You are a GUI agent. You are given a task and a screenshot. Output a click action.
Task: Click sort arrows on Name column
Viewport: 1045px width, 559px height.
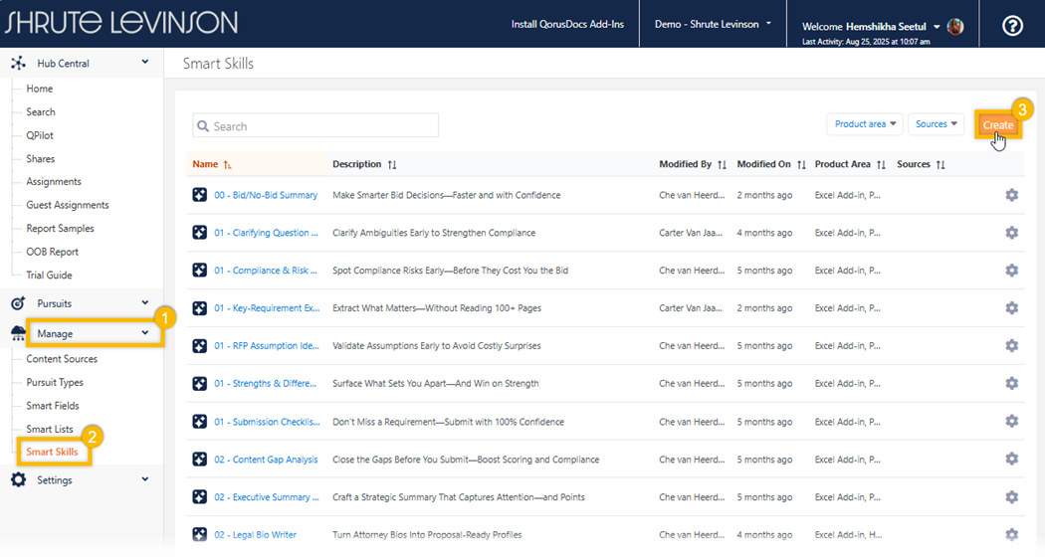(x=228, y=165)
